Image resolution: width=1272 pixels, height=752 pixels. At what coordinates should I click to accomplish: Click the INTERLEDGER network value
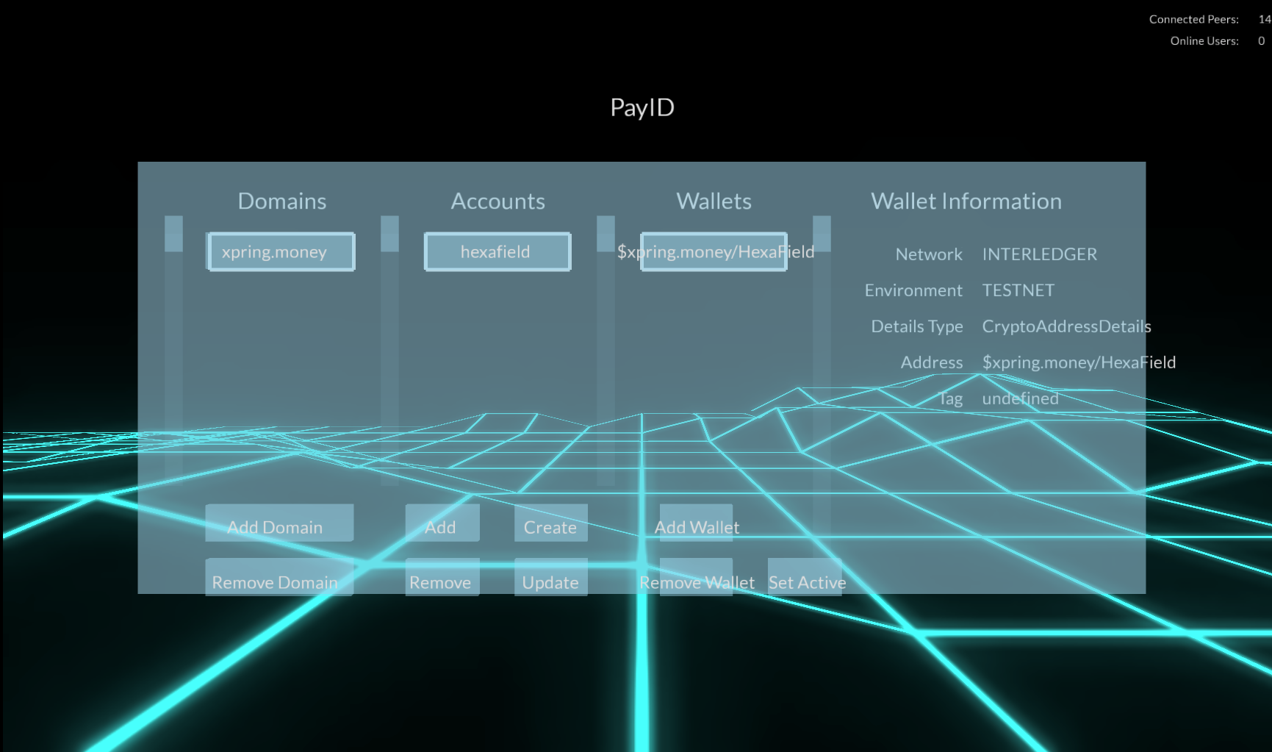[x=1040, y=254]
